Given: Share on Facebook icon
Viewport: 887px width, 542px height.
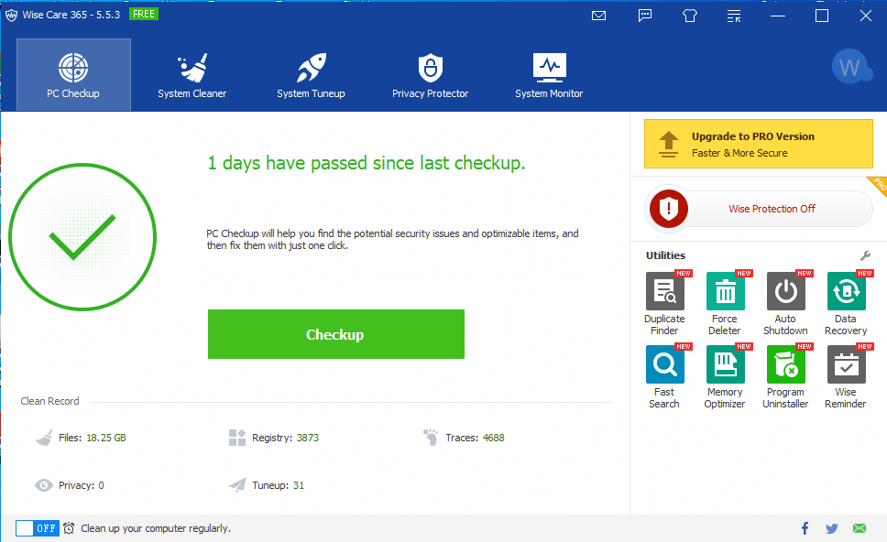Looking at the screenshot, I should (x=805, y=528).
